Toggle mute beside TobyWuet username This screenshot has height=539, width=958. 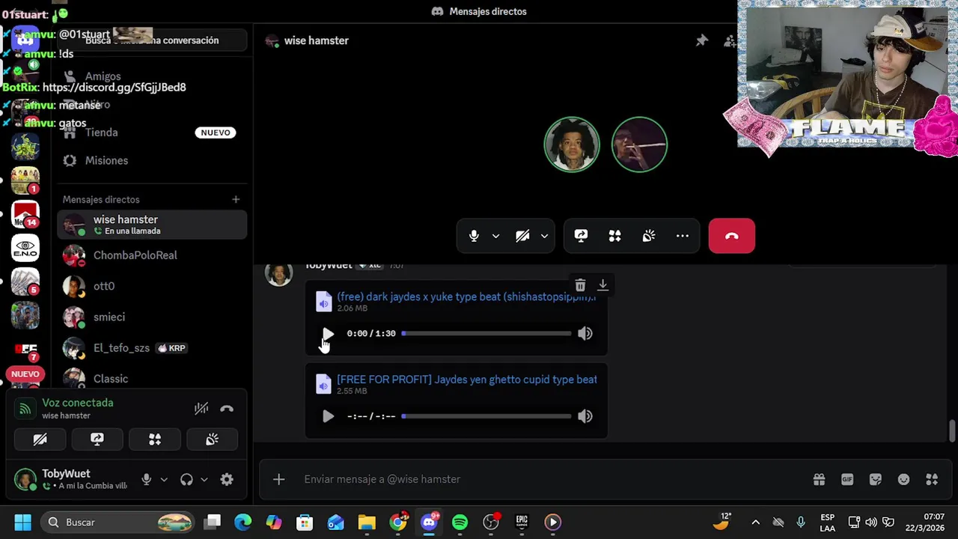147,480
